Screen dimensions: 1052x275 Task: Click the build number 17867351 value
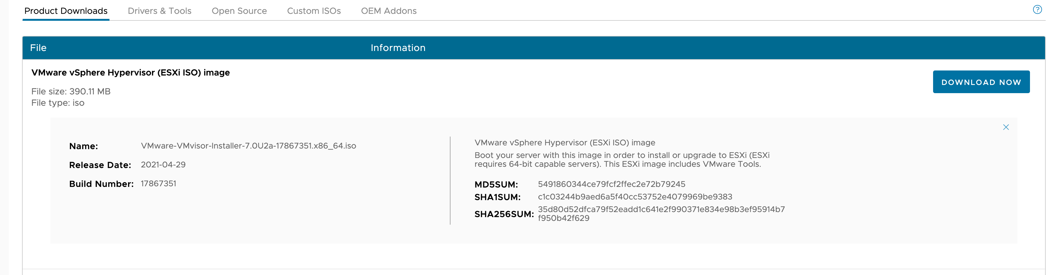pos(159,183)
